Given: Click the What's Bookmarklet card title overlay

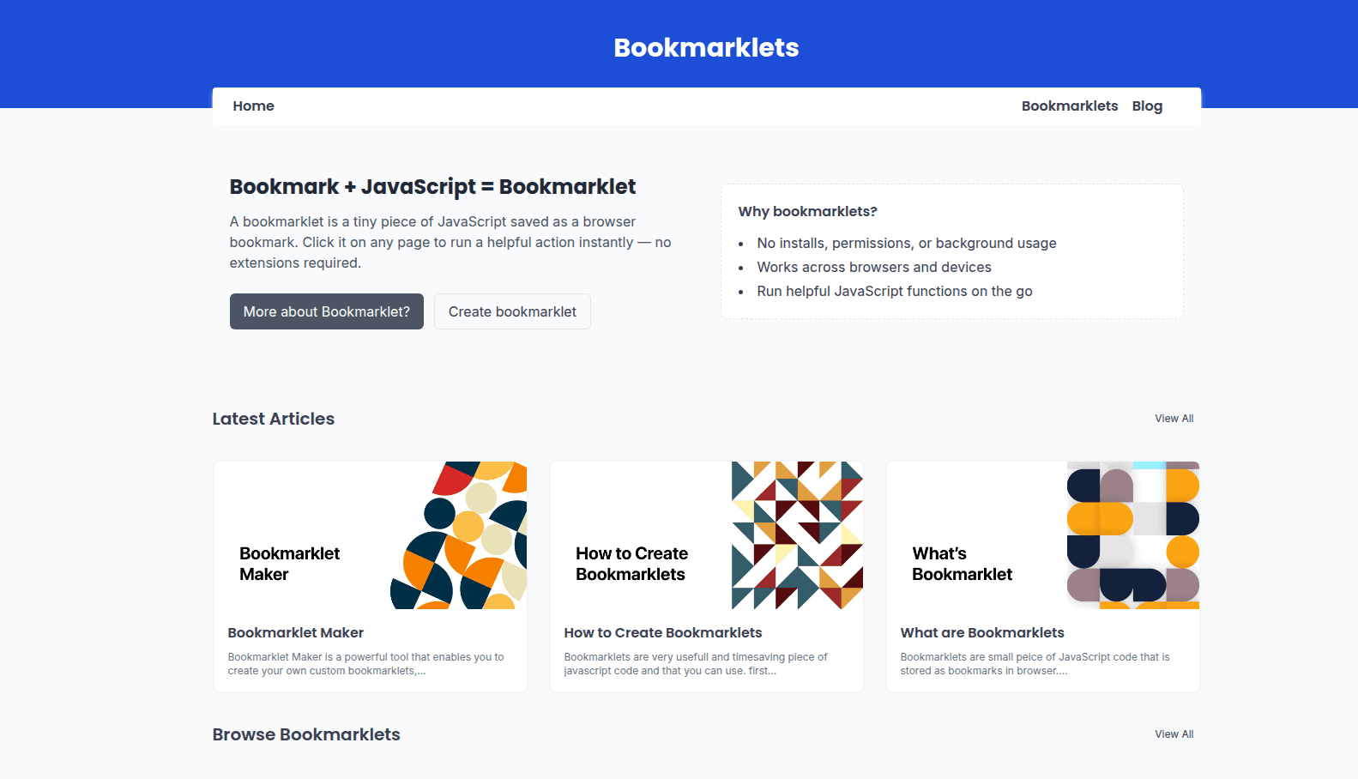Looking at the screenshot, I should (x=962, y=564).
